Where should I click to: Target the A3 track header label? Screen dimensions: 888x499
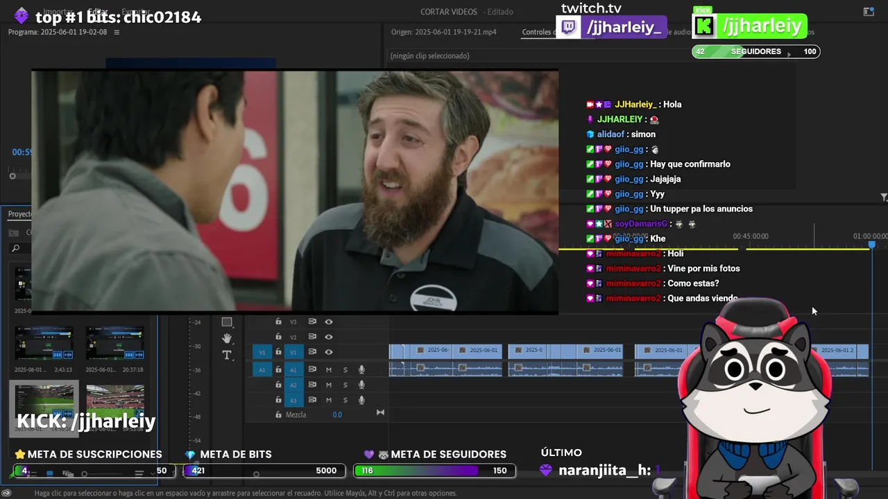[293, 400]
